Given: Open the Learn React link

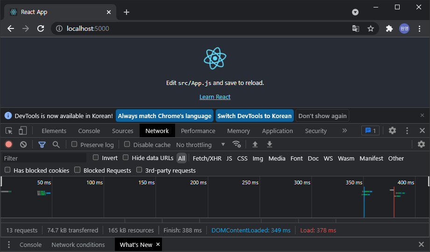Looking at the screenshot, I should [215, 97].
